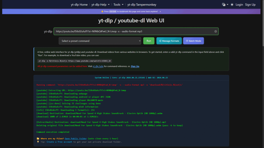
Task: Click the page vertical scrollbar
Action: [x=263, y=23]
